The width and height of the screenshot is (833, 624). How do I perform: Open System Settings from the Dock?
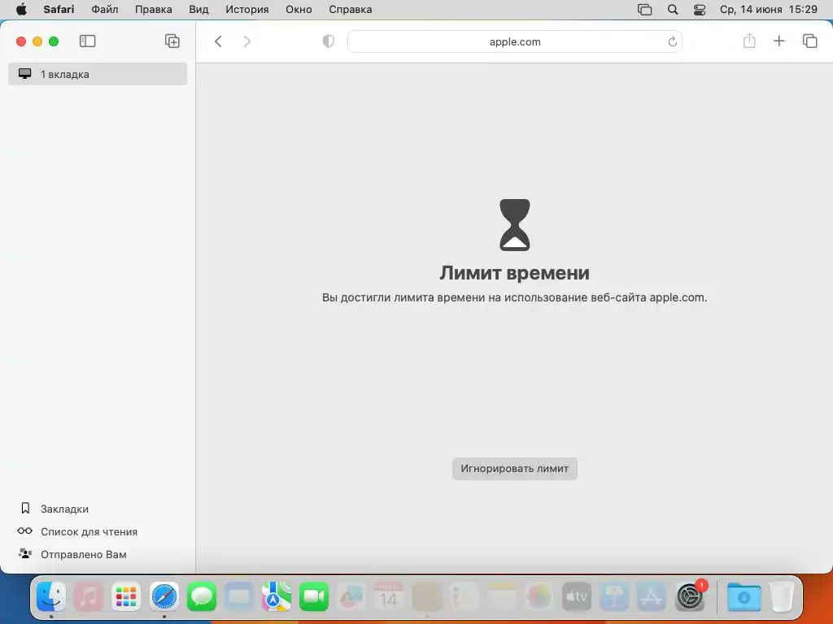pyautogui.click(x=690, y=596)
